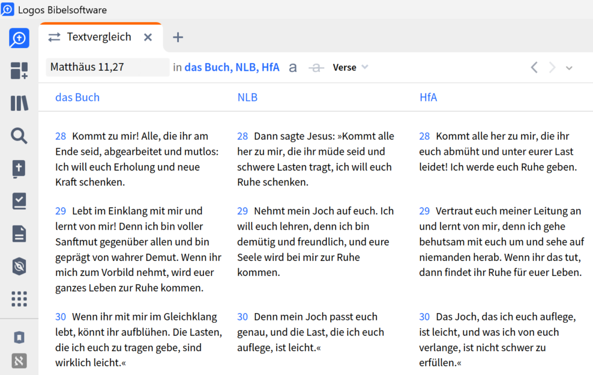This screenshot has height=375, width=593.
Task: Open the Verse dropdown
Action: (x=350, y=67)
